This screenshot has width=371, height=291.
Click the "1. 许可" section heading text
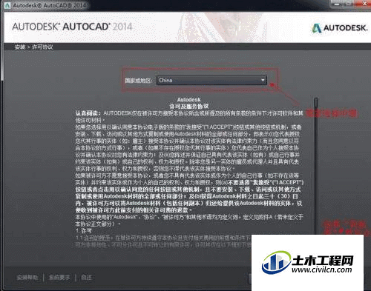[x=84, y=231]
